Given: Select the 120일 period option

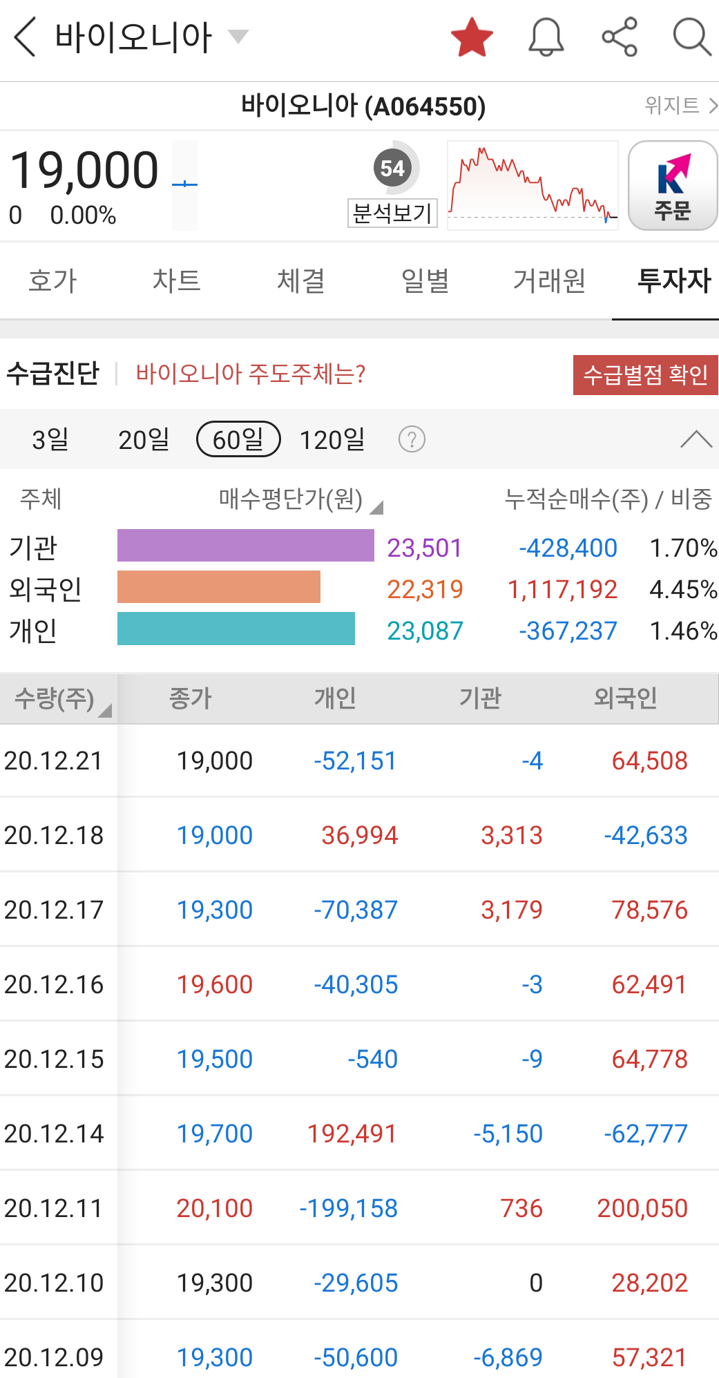Looking at the screenshot, I should coord(332,439).
